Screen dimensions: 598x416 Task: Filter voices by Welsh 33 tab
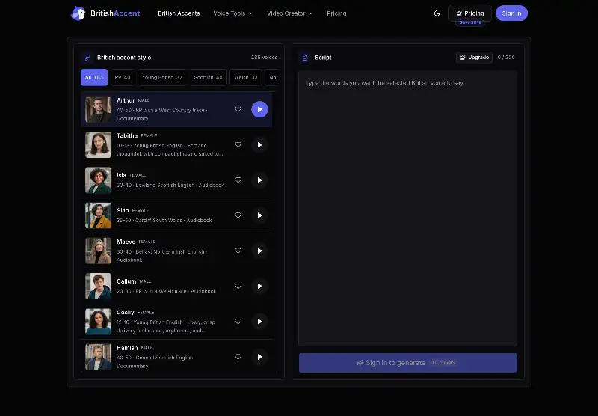click(246, 78)
